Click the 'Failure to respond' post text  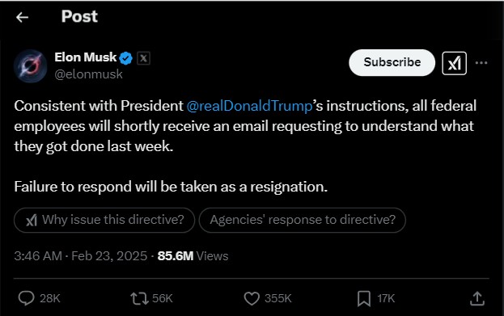point(171,187)
